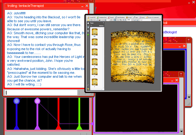Click the open folder icon in PDF toolbar

click(88, 20)
